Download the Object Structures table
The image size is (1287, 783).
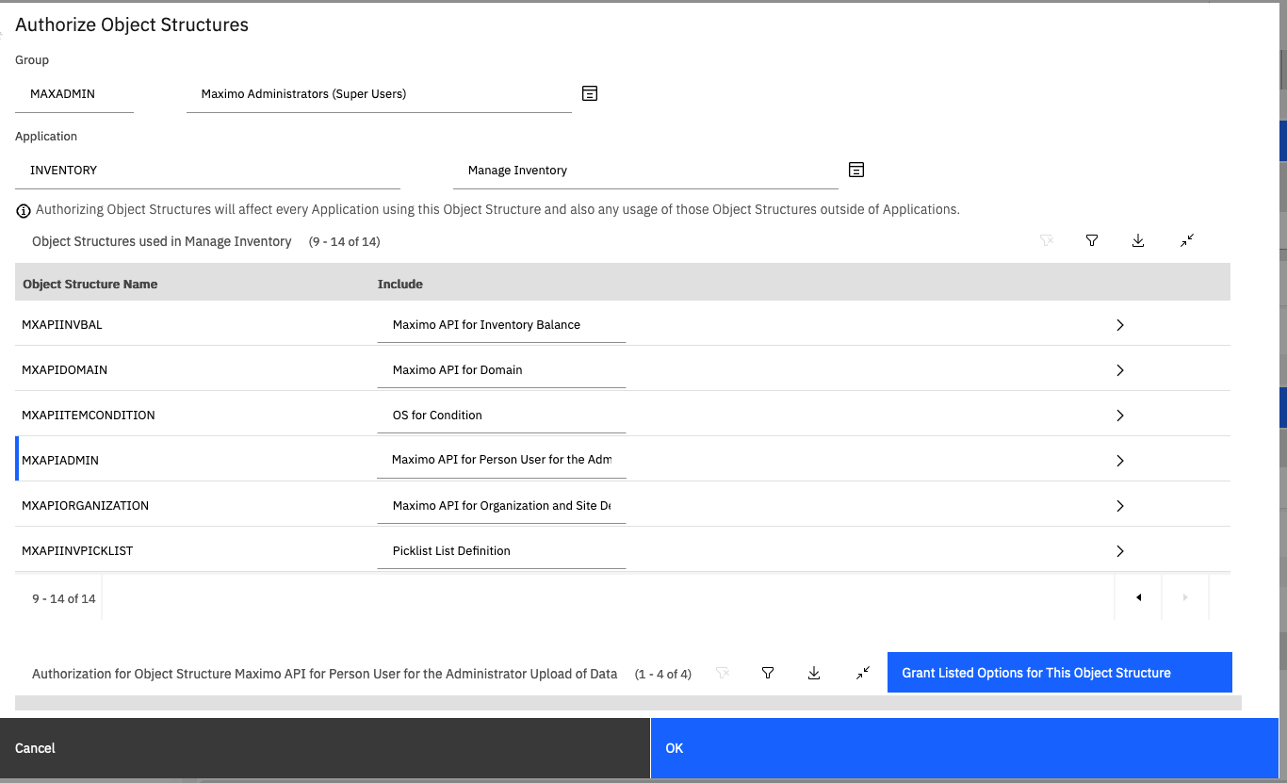[x=1138, y=241]
